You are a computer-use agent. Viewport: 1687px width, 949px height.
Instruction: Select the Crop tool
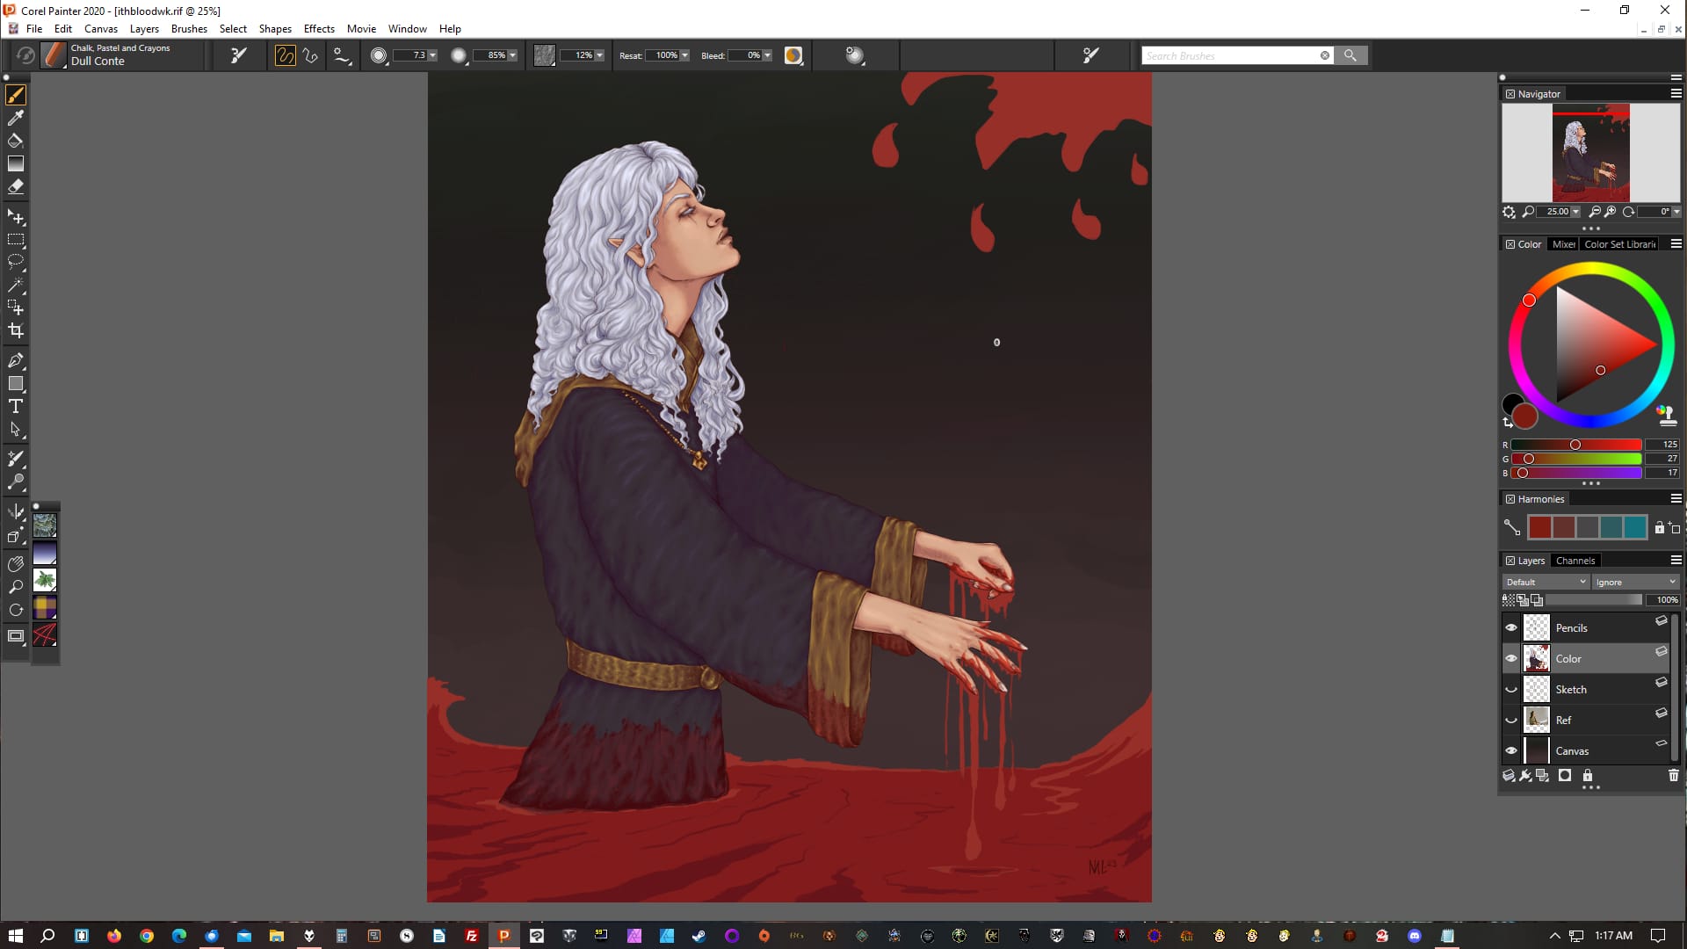[15, 331]
